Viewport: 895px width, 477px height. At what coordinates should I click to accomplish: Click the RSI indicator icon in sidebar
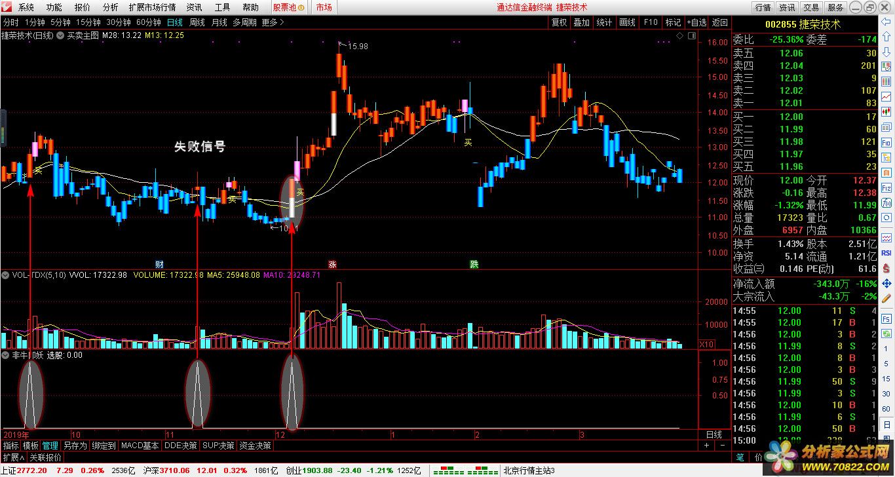(886, 252)
